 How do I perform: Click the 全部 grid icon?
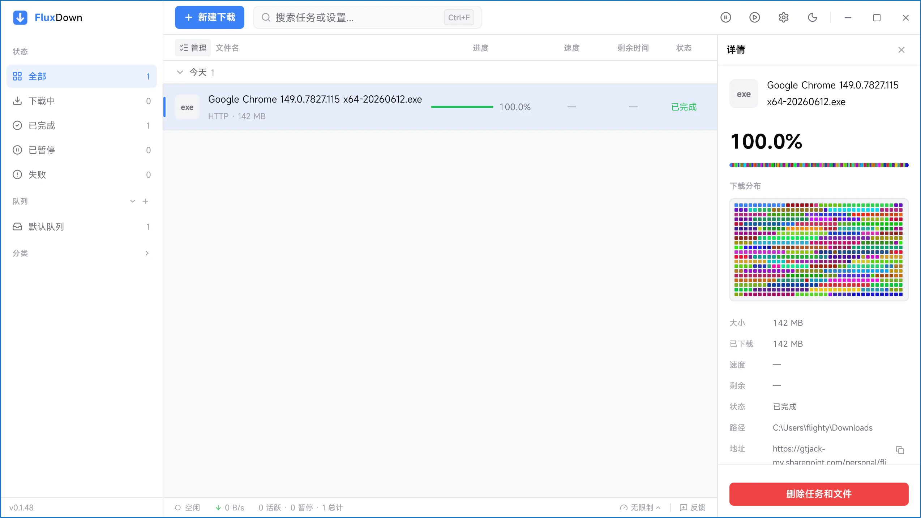pyautogui.click(x=17, y=76)
